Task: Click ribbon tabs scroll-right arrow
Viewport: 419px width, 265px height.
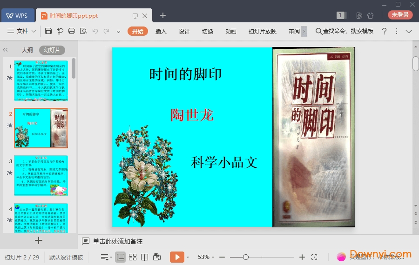Action: pos(304,31)
